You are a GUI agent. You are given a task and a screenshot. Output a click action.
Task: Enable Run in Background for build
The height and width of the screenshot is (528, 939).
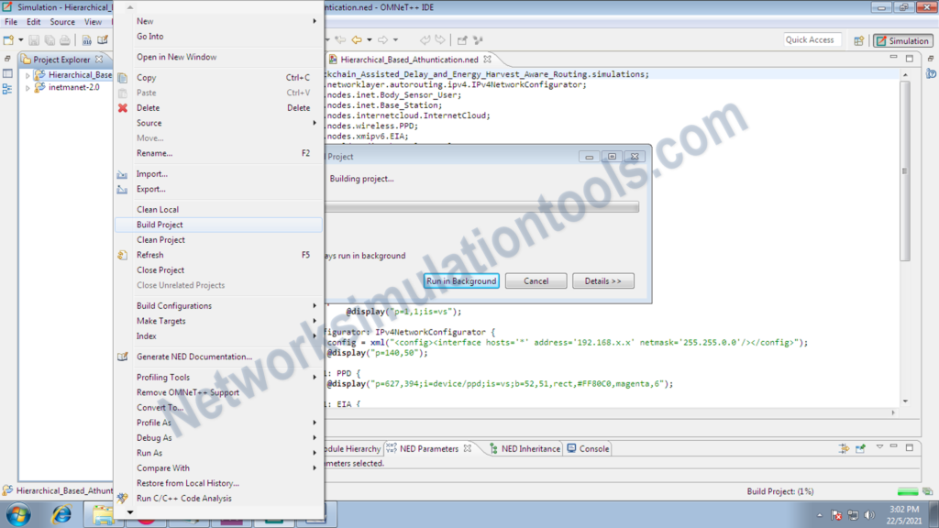pyautogui.click(x=460, y=280)
